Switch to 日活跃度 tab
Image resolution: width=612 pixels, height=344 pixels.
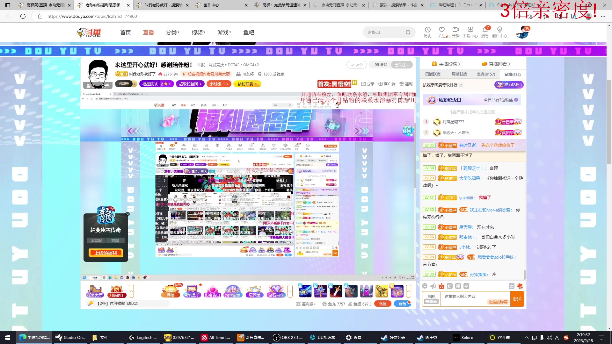[433, 74]
